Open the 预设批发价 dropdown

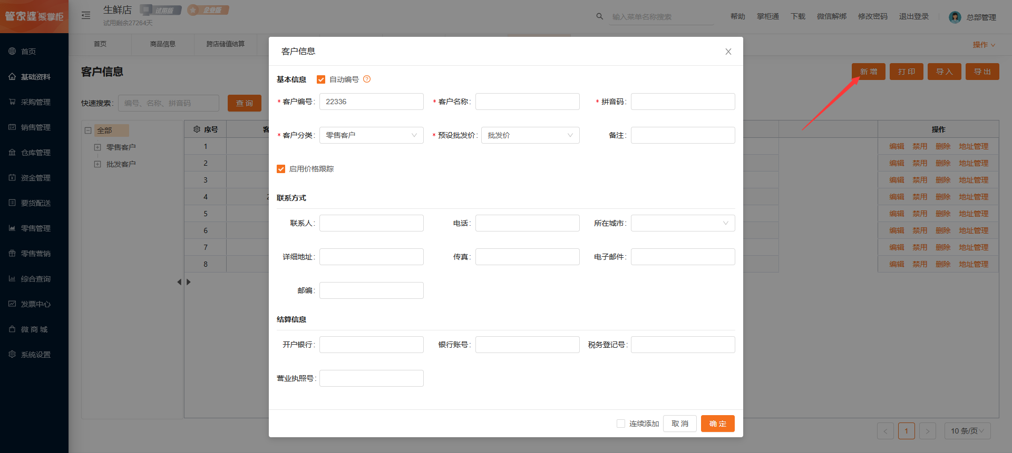[x=530, y=135]
